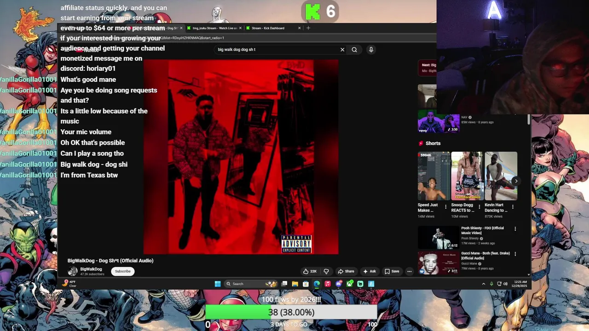This screenshot has height=331, width=589.
Task: Open Task View on the taskbar
Action: [x=284, y=284]
